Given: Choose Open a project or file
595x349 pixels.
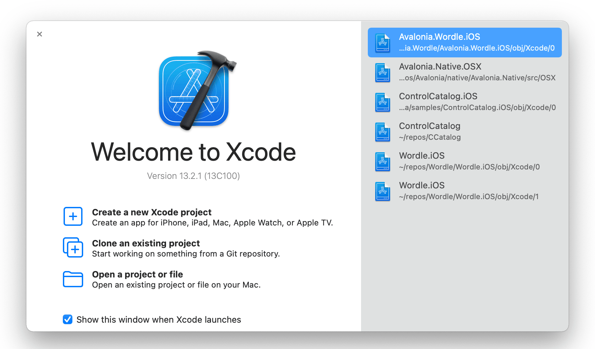Looking at the screenshot, I should (x=137, y=274).
